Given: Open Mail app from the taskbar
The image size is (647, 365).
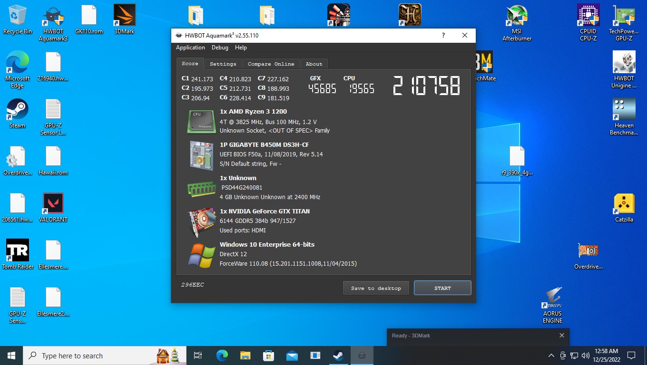Looking at the screenshot, I should 292,355.
